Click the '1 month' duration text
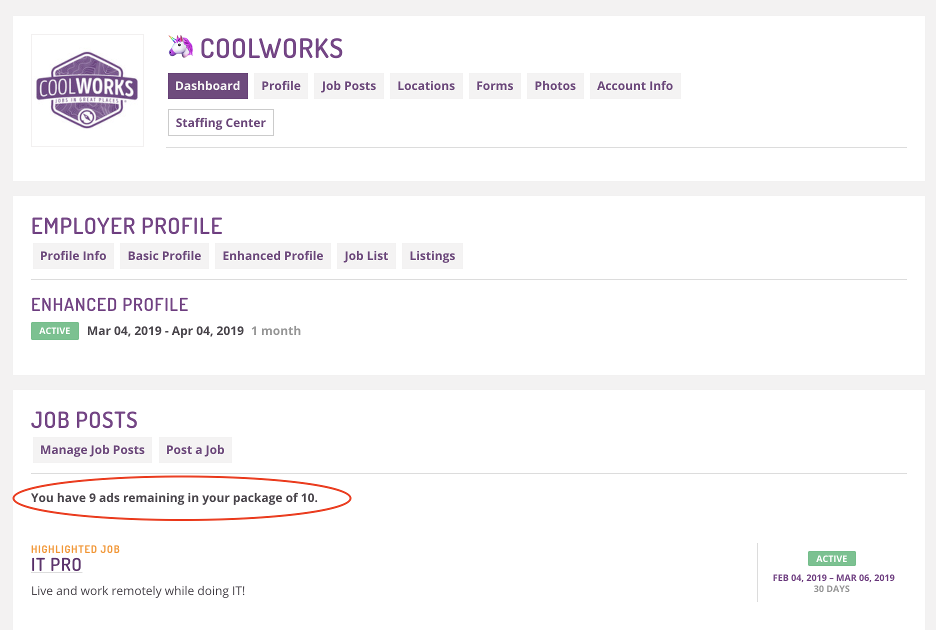The width and height of the screenshot is (936, 630). click(276, 331)
